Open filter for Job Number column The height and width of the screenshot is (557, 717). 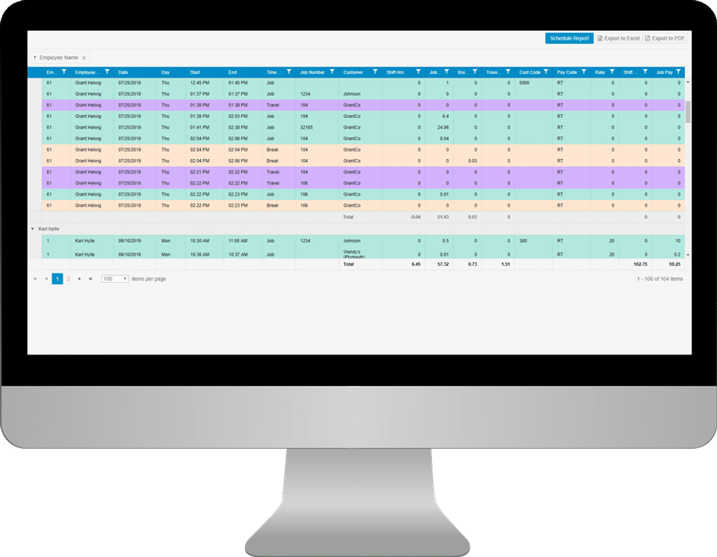[x=332, y=72]
